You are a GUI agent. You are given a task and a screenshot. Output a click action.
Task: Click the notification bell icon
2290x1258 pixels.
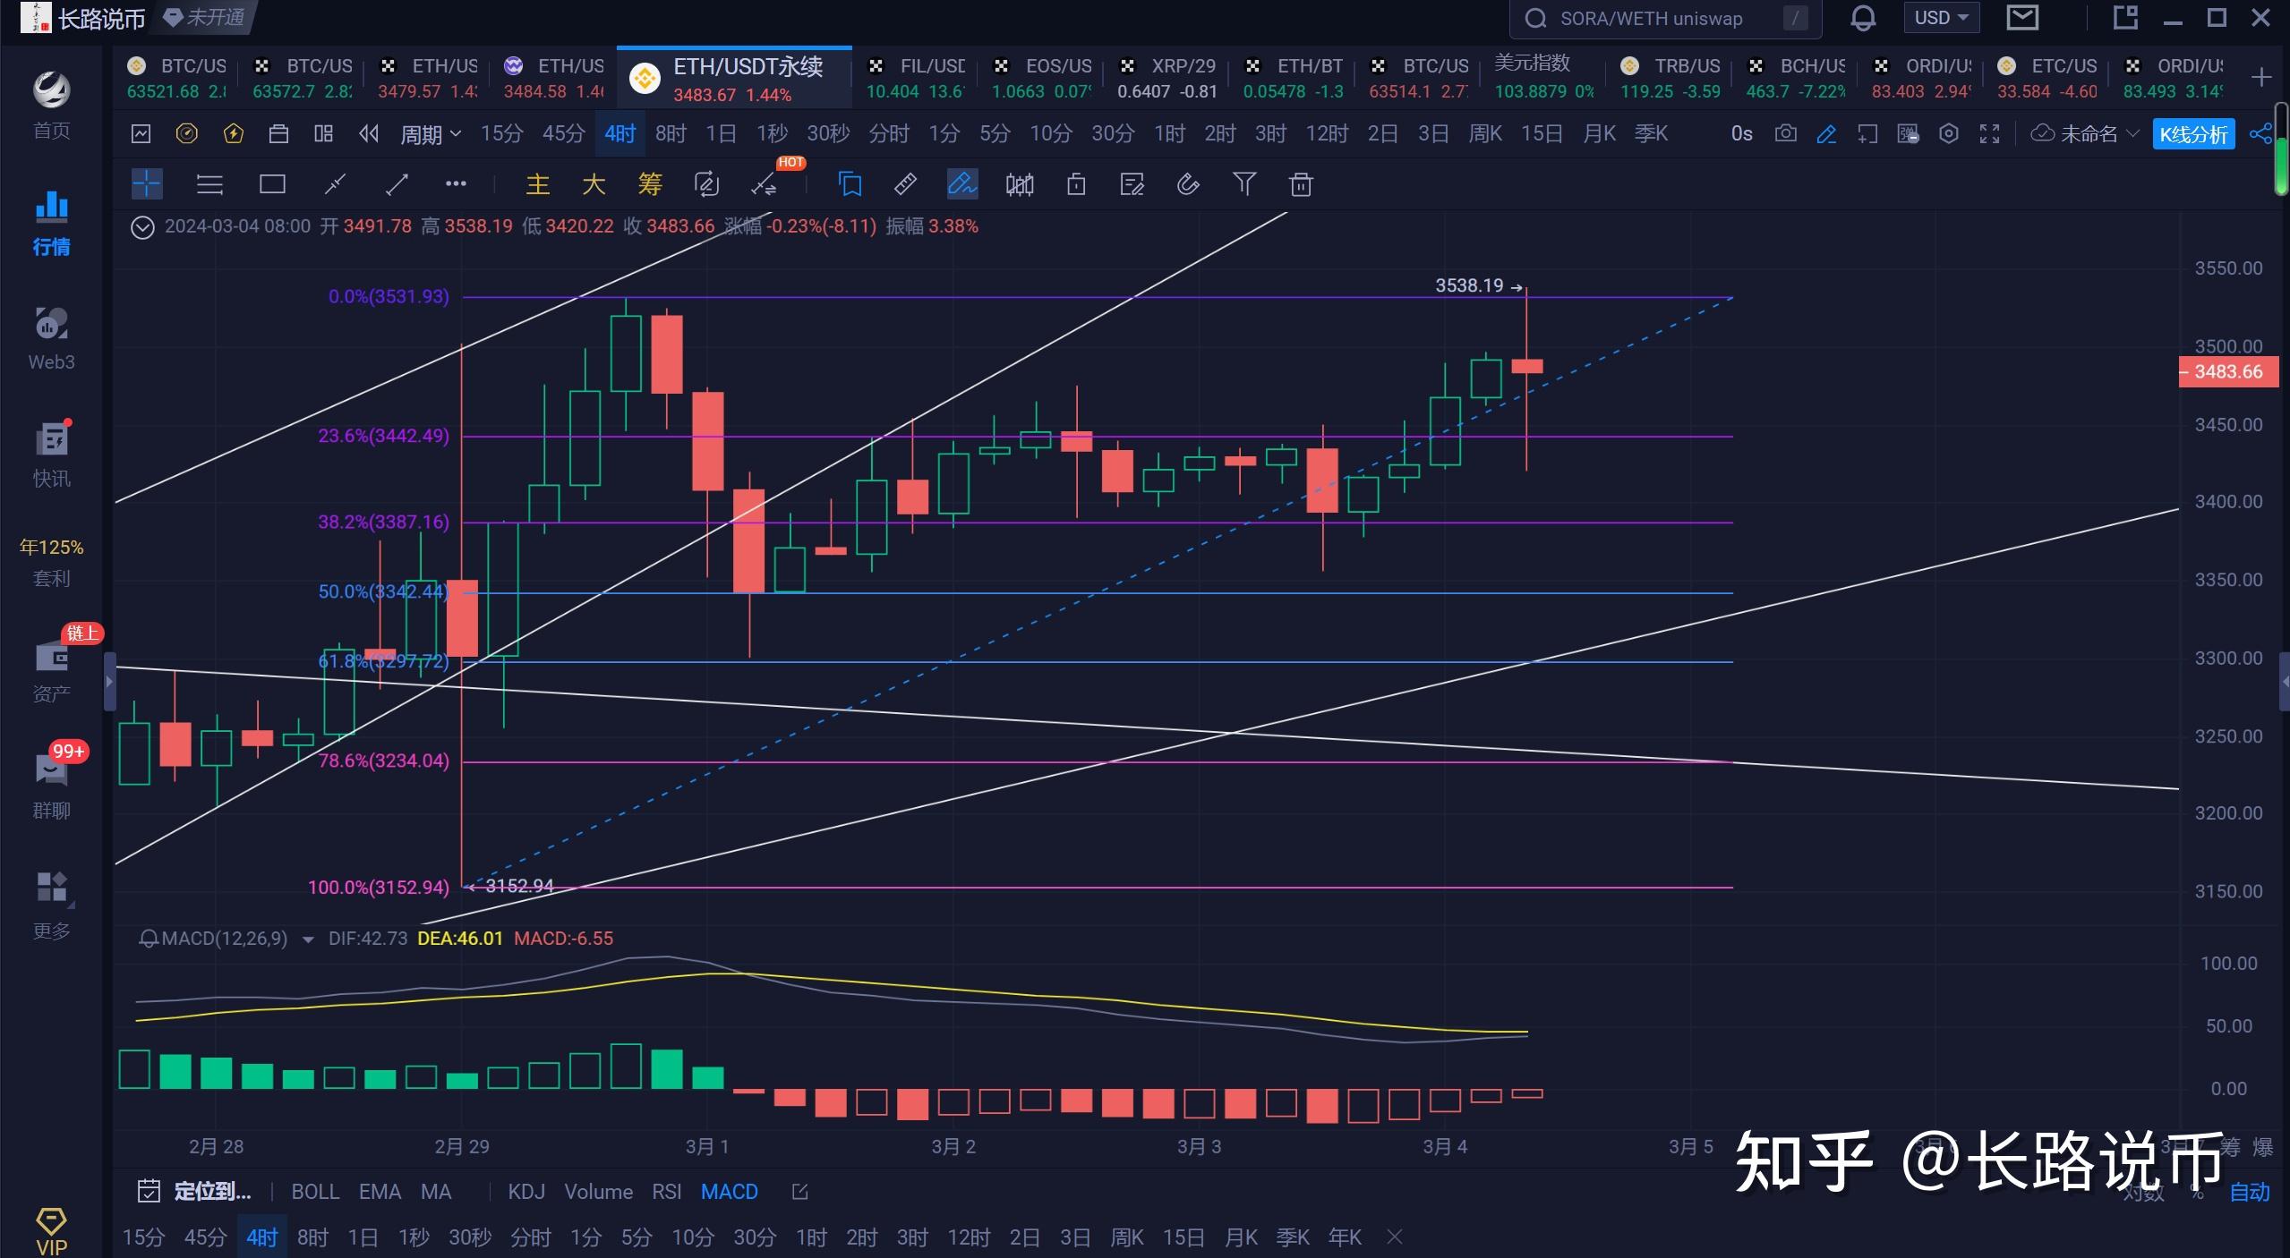[1863, 18]
